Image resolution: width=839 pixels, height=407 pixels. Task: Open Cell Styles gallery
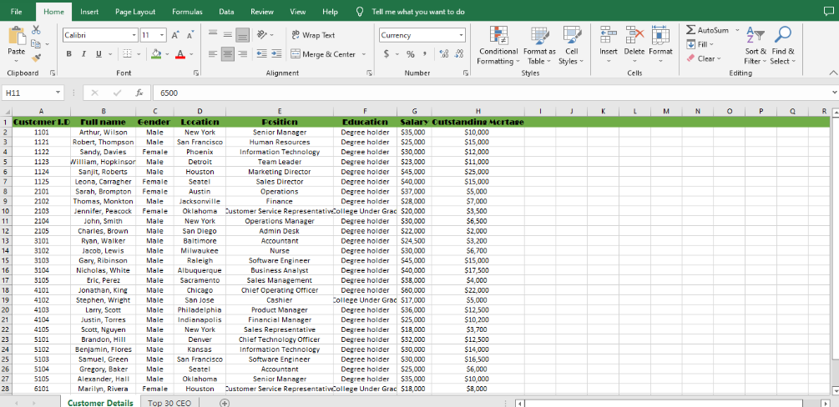point(572,46)
